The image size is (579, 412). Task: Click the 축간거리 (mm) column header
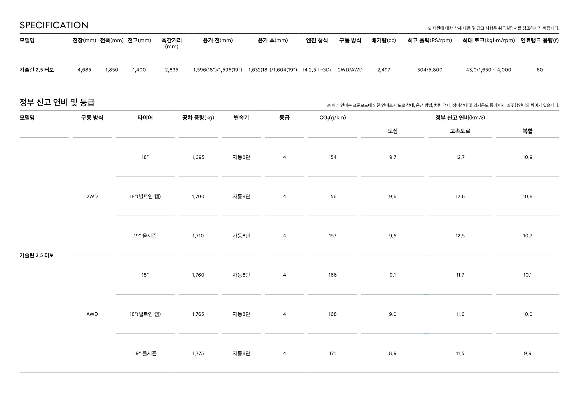click(171, 43)
